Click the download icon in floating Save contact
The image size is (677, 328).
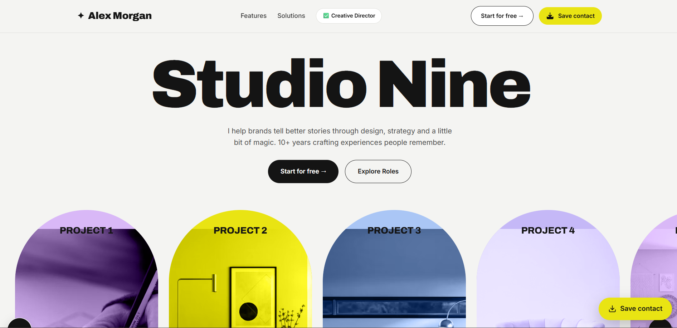[x=612, y=309]
